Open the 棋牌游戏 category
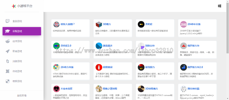 tap(22, 81)
